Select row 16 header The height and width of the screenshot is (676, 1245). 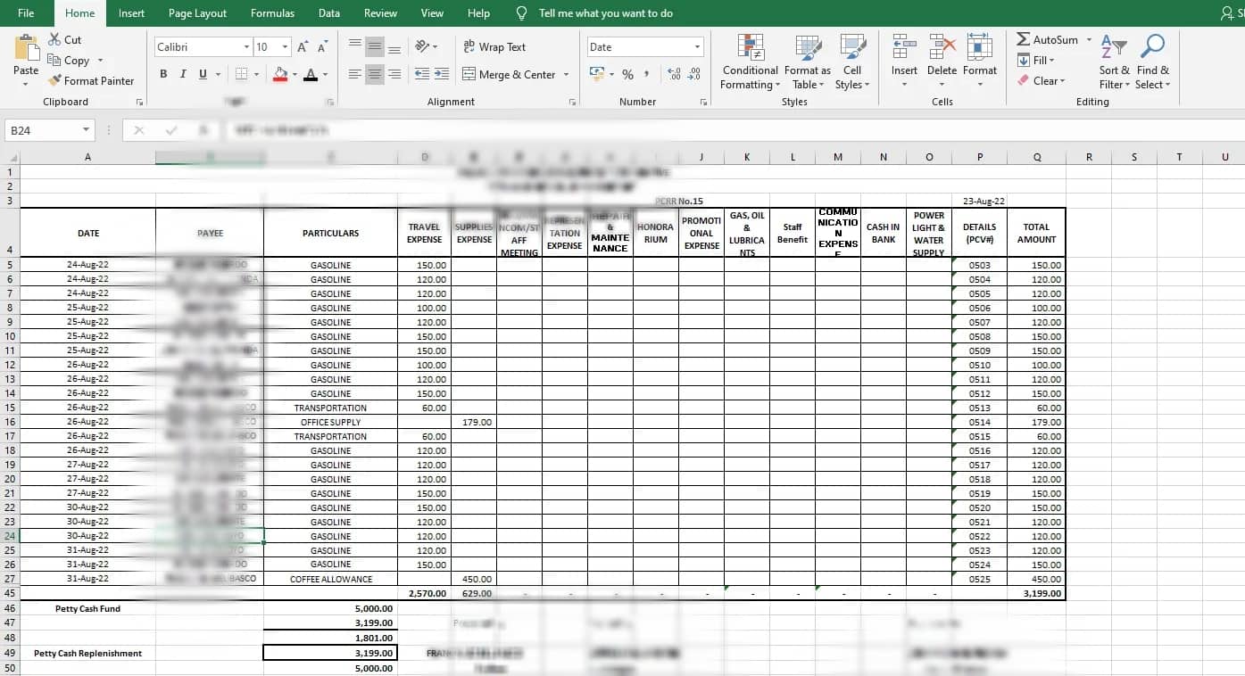10,422
